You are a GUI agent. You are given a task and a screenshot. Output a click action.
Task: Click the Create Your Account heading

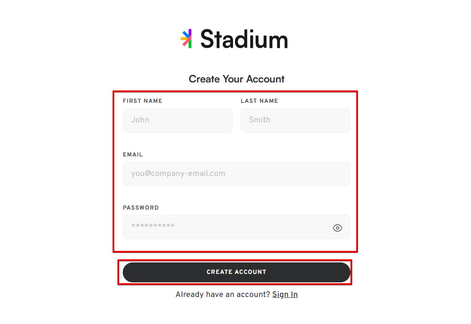pos(237,79)
